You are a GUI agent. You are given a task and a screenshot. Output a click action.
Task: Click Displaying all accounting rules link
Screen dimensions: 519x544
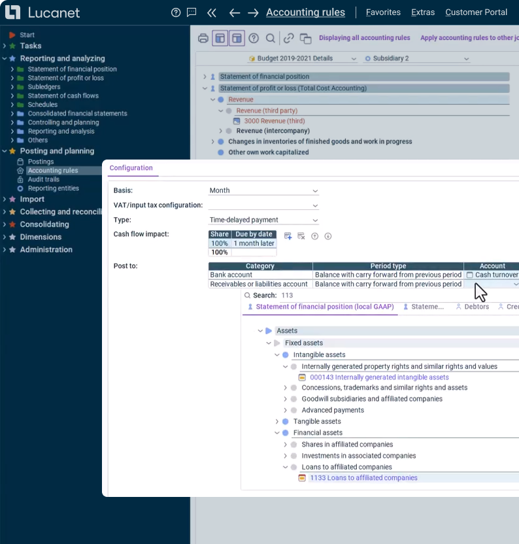click(364, 38)
